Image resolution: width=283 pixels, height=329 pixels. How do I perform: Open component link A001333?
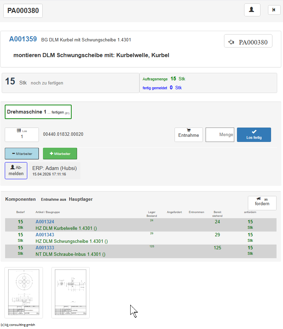pyautogui.click(x=45, y=248)
